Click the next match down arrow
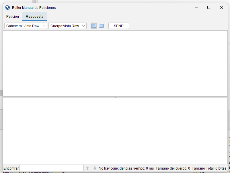Viewport: 230px width, 173px height. tap(95, 168)
